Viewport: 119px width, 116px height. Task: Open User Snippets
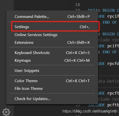(52, 71)
